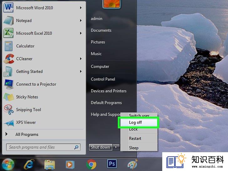Viewport: 228px width, 171px height.
Task: Open the Calculator icon
Action: point(8,46)
